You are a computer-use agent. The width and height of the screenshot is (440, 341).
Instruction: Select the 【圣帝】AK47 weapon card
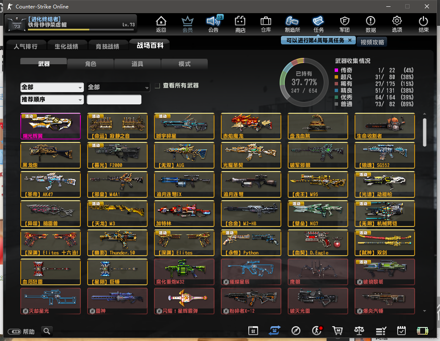tap(50, 184)
